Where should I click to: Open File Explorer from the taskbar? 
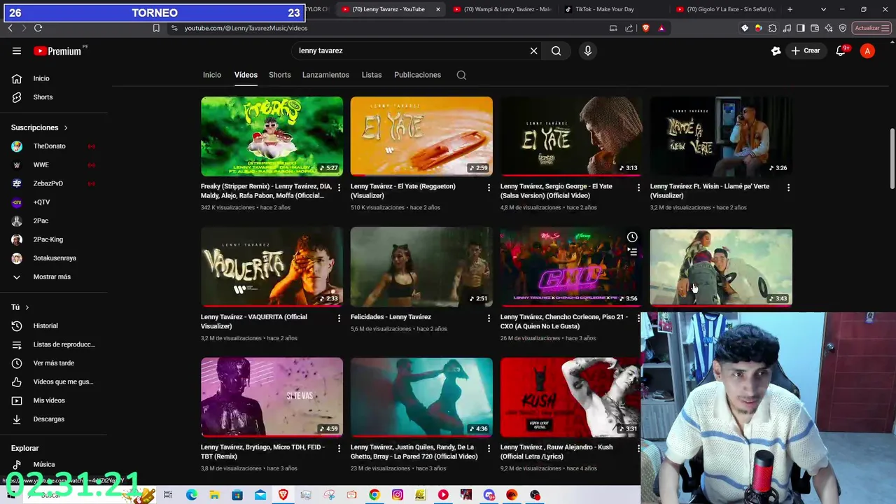coord(214,495)
